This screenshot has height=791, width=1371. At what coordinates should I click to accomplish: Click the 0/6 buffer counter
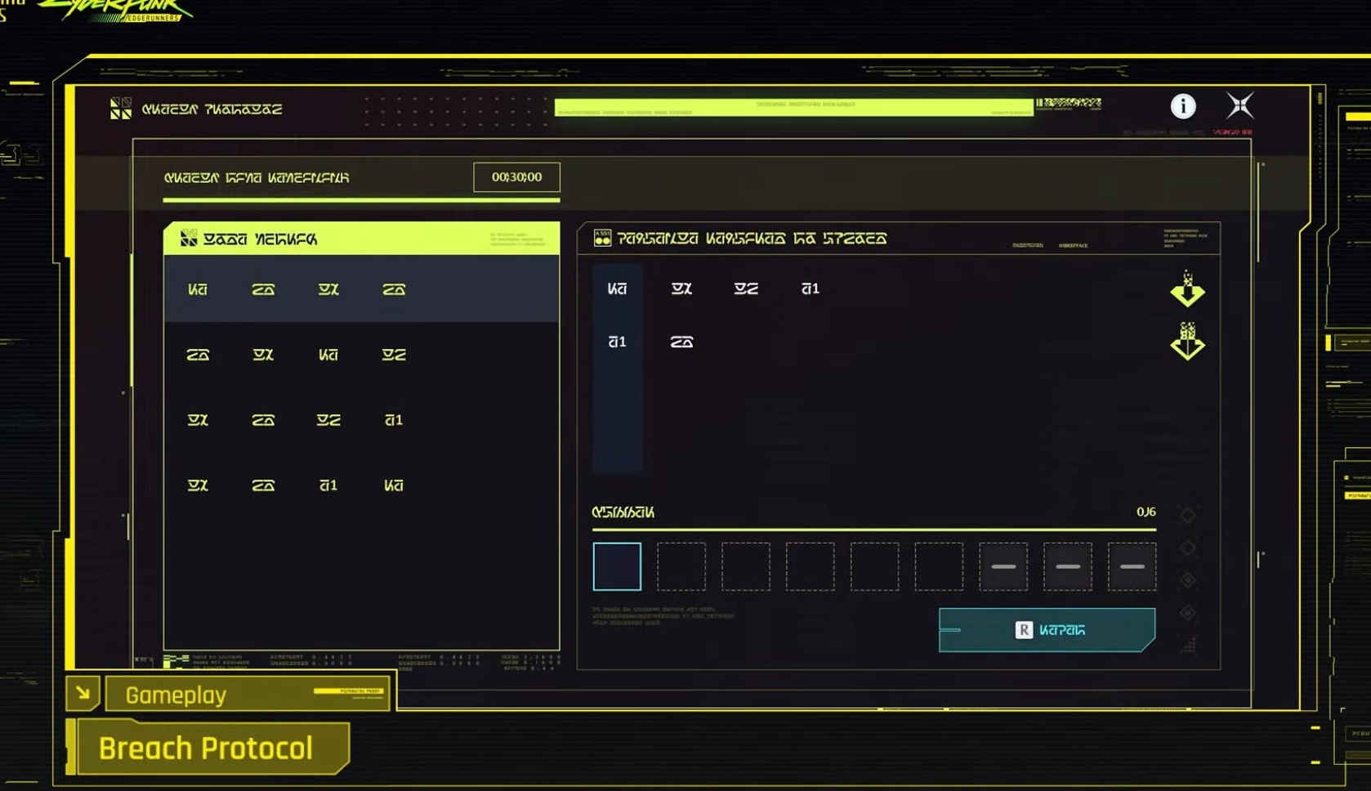(1146, 512)
